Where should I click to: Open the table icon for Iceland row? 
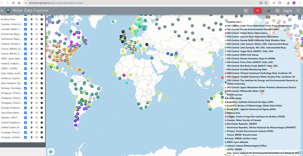click(37, 64)
